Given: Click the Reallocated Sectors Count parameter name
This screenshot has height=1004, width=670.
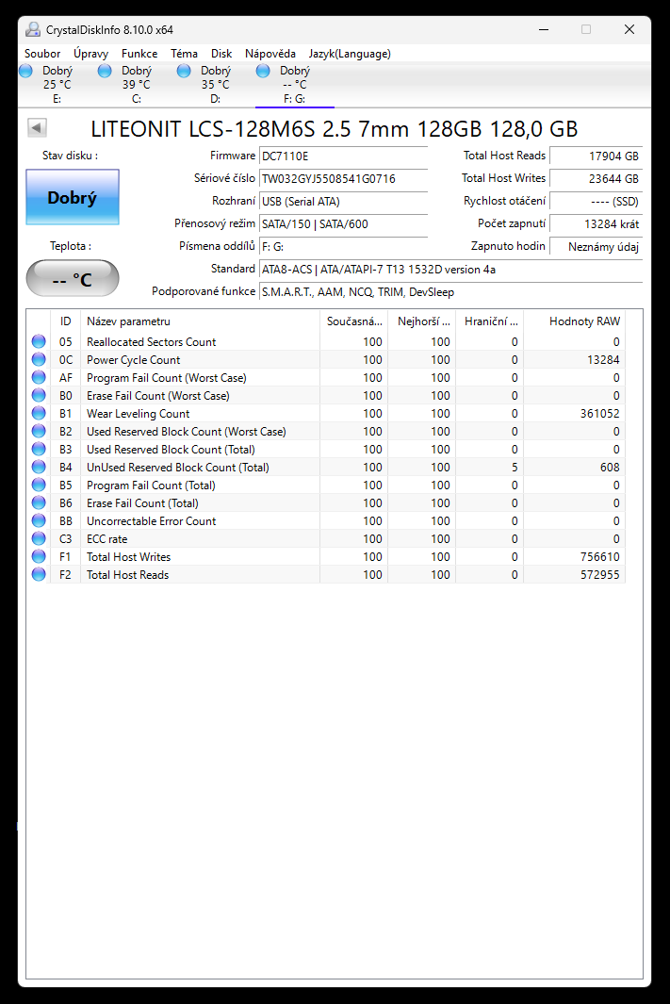Looking at the screenshot, I should click(152, 342).
